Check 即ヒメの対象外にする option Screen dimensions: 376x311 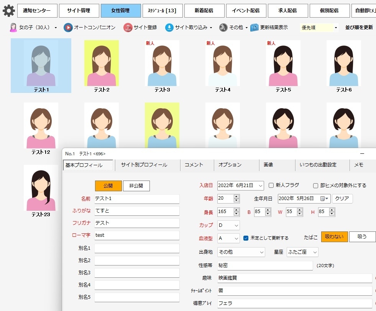[316, 186]
